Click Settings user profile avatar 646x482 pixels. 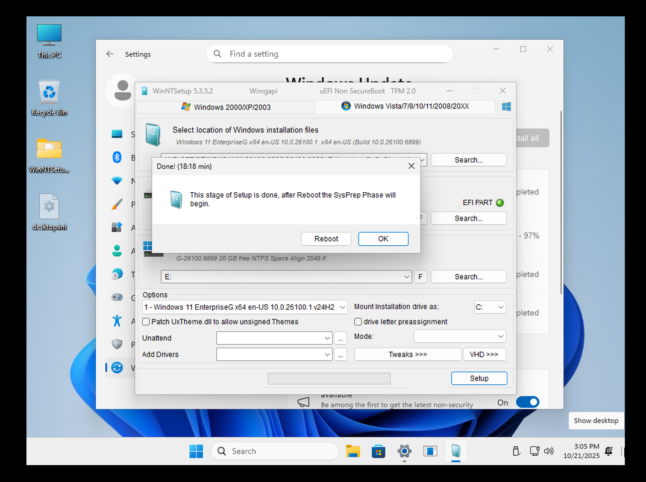pyautogui.click(x=122, y=90)
